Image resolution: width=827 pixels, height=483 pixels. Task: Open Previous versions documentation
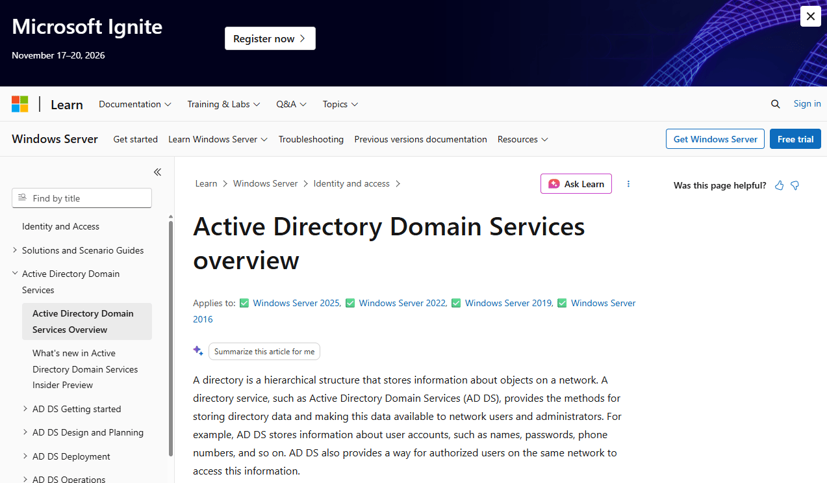(x=420, y=139)
